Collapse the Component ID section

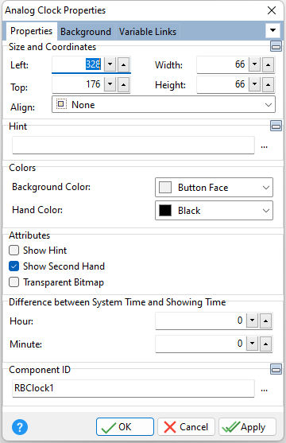pyautogui.click(x=276, y=369)
